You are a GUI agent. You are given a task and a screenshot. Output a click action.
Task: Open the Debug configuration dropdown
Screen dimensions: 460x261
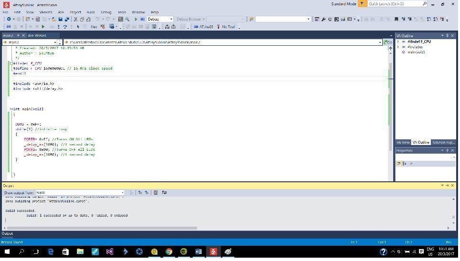tap(171, 19)
